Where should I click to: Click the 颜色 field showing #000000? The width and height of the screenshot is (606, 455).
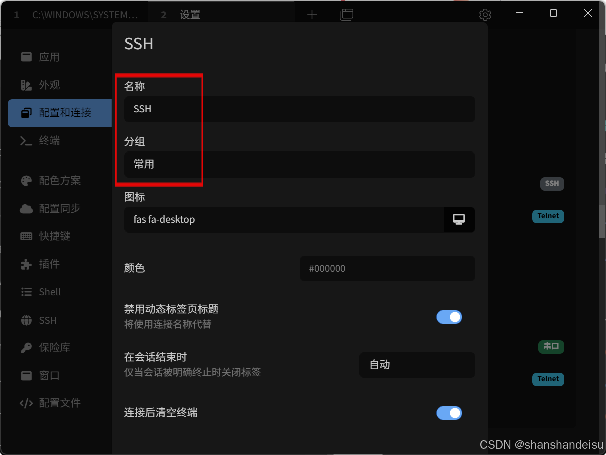tap(388, 268)
